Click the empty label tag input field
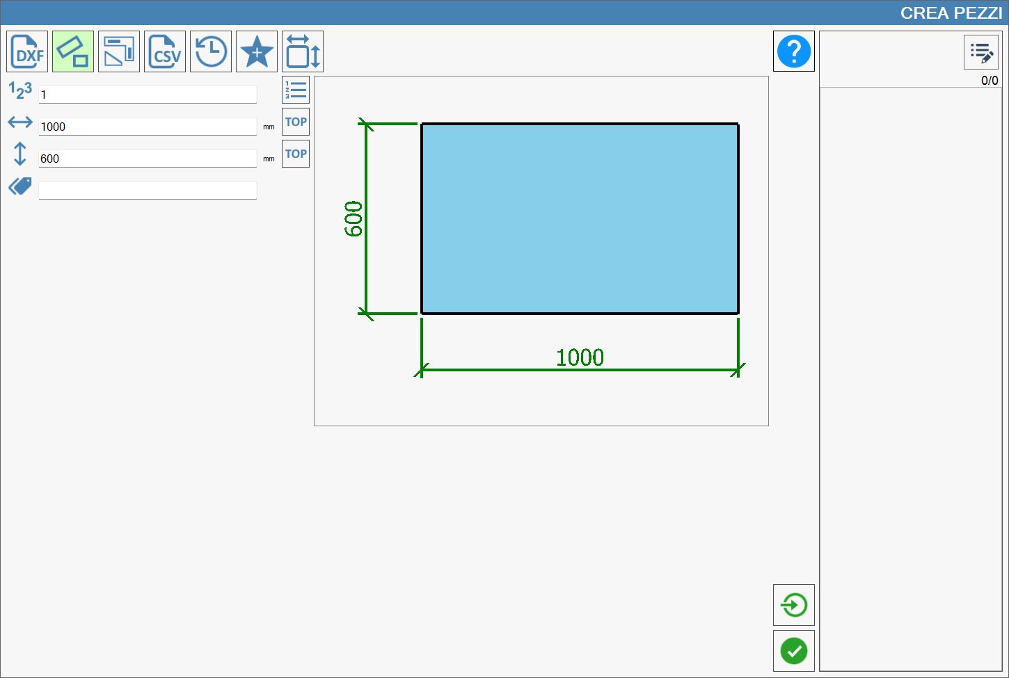 coord(148,191)
